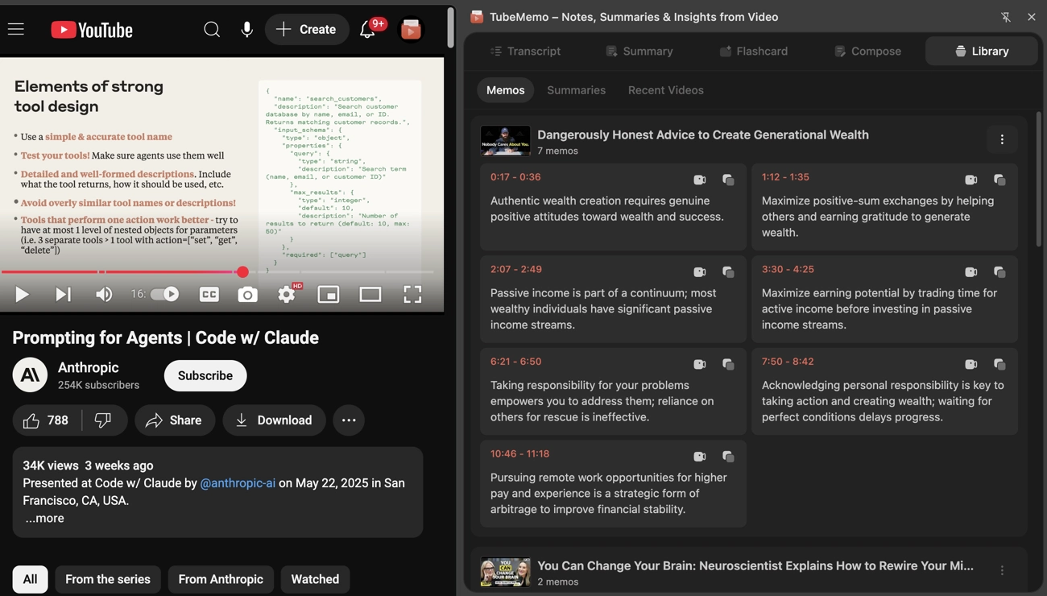Open TubeMemo Summary tab
Screen dimensions: 1047x596
(639, 51)
